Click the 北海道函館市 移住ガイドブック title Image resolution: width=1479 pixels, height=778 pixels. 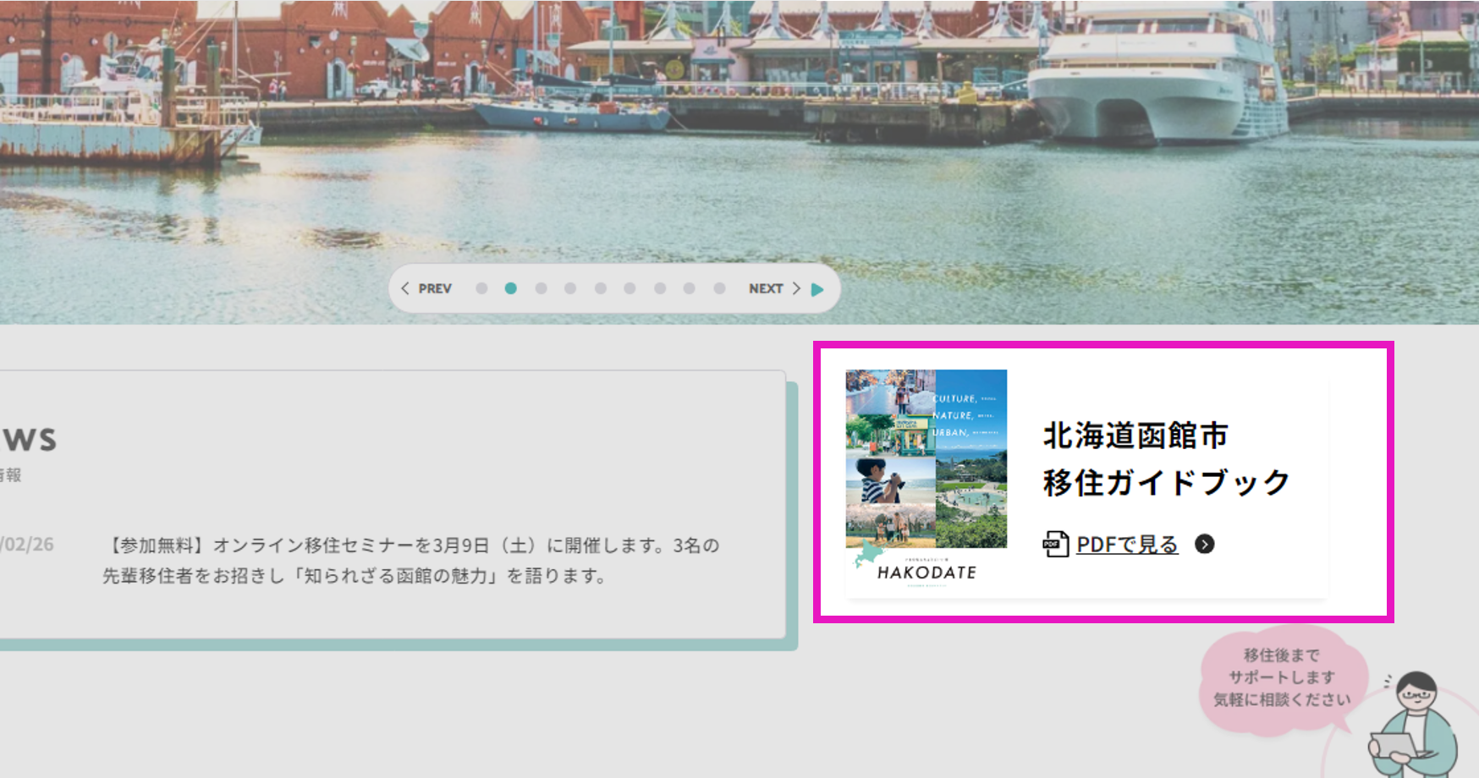1166,459
